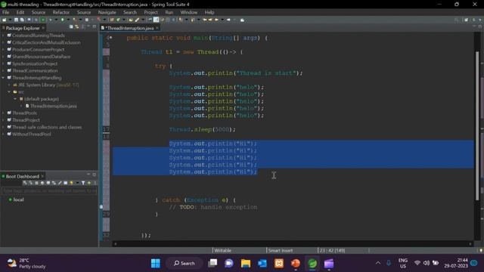Viewport: 484px width, 272px height.
Task: Toggle Link with Editor in Package Explorer
Action: click(x=77, y=27)
